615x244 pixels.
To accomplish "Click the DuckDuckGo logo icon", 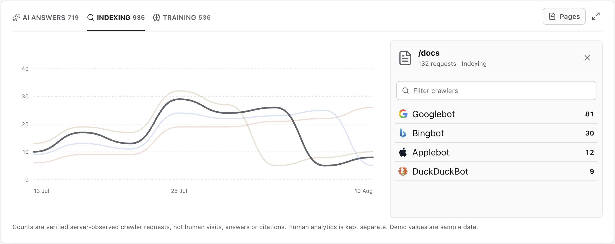I will 403,171.
